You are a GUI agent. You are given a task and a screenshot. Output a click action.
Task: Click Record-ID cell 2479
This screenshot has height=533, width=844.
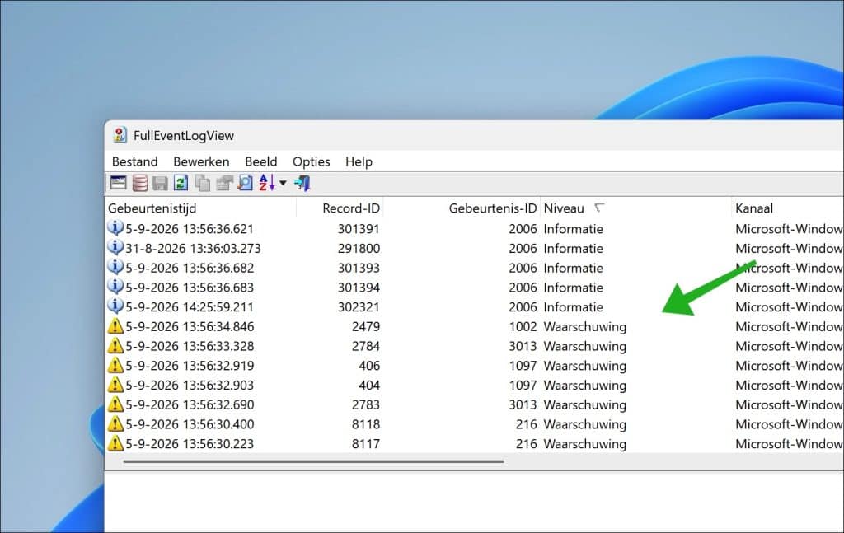(x=366, y=326)
